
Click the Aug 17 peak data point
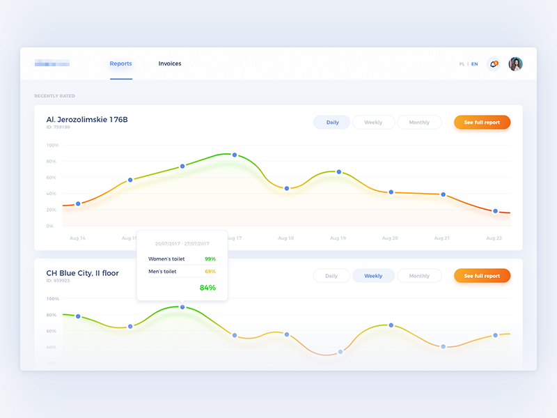233,154
